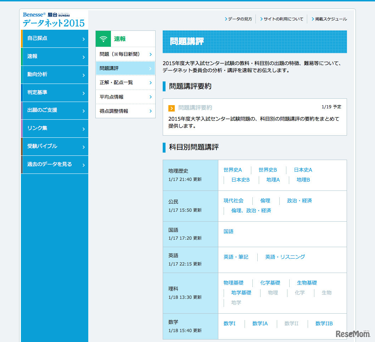Click the chevron on 自己採点 sidebar item
375x342 pixels.
[x=84, y=39]
